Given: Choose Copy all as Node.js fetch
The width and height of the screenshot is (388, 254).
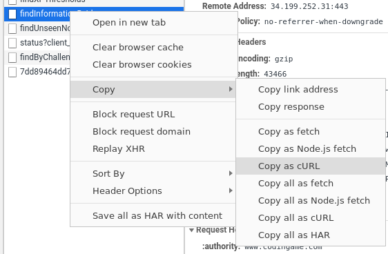Looking at the screenshot, I should coord(311,201).
